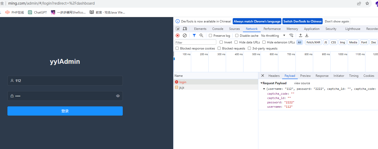Switch to the Console tab

218,29
